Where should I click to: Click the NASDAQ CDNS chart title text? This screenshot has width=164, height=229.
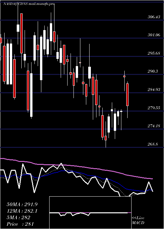(x=15, y=4)
